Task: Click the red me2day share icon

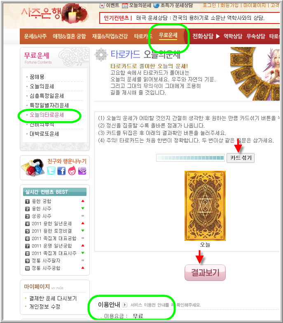Action: (72, 171)
